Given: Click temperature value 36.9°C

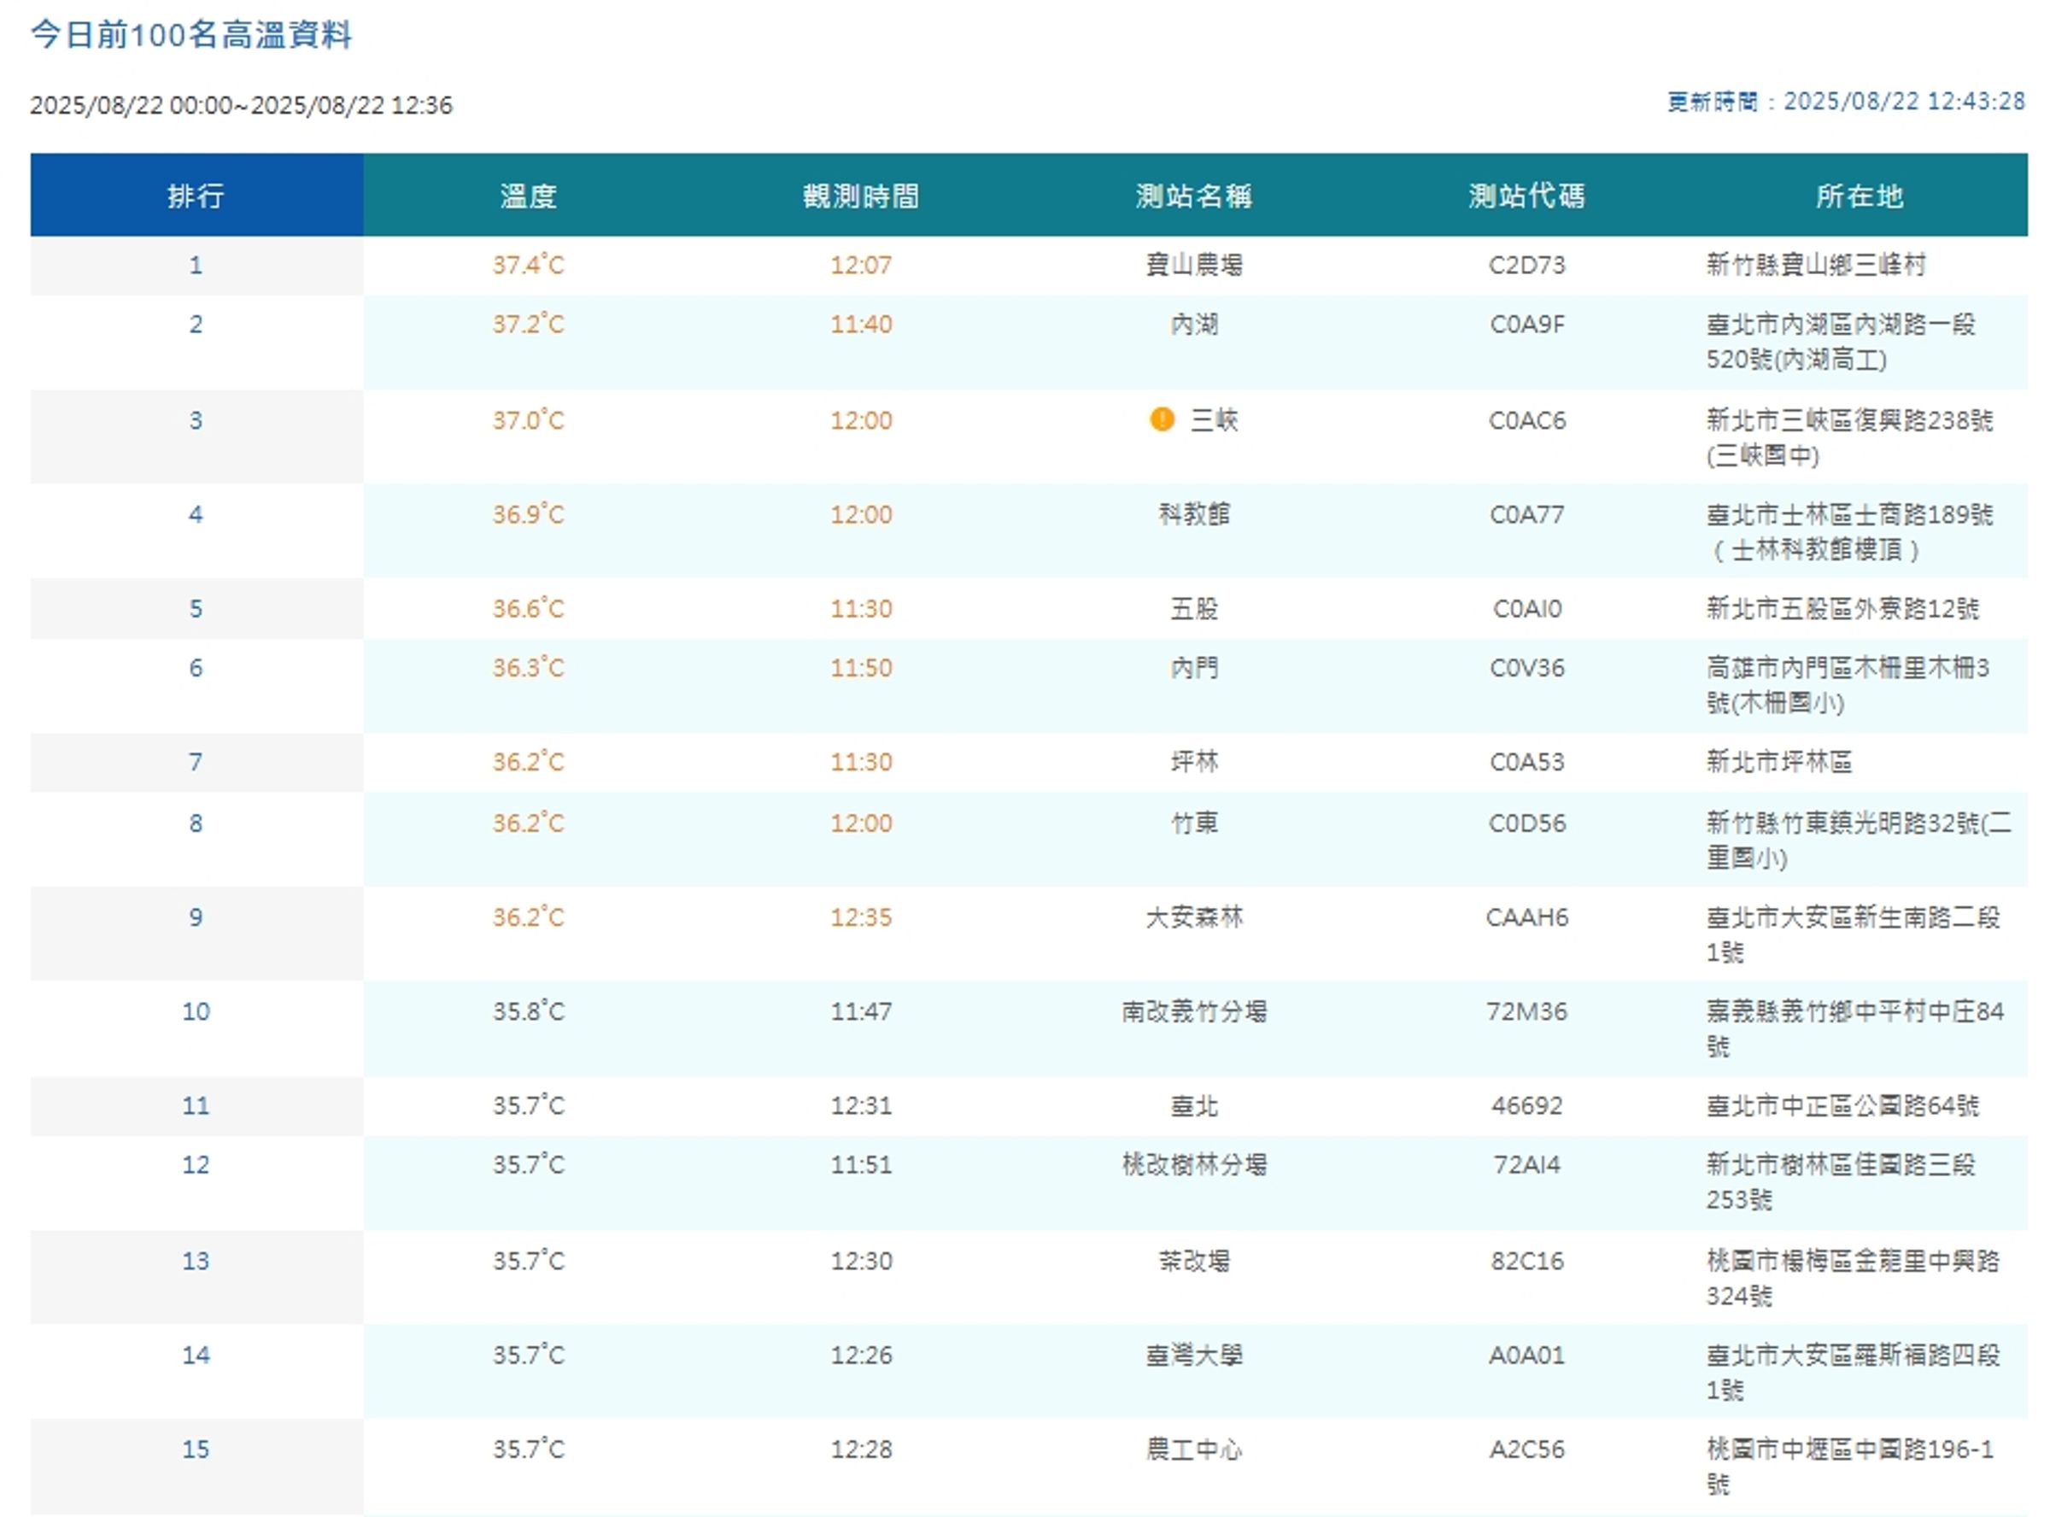Looking at the screenshot, I should (529, 514).
